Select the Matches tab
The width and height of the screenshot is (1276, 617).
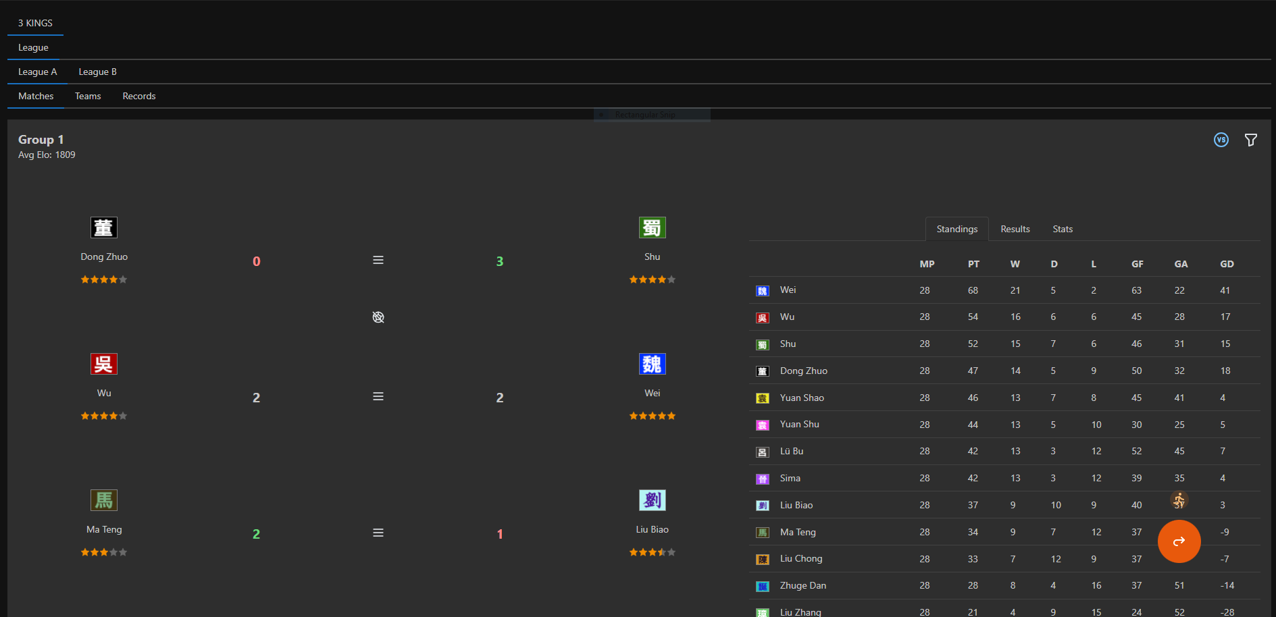(36, 96)
